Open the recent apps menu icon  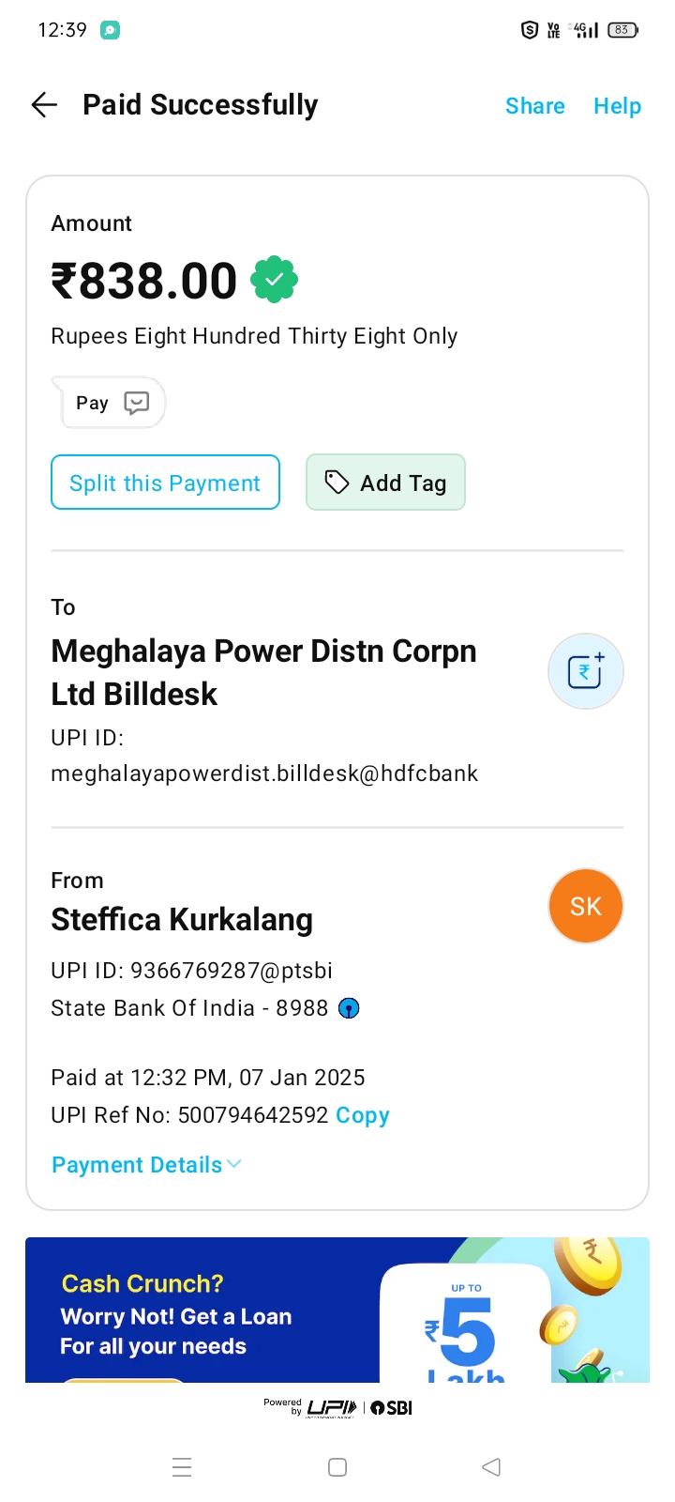click(182, 1467)
